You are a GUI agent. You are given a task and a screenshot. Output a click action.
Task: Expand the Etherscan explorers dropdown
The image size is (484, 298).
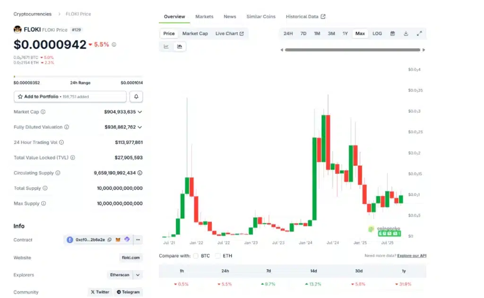pos(138,275)
